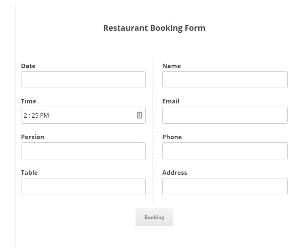Screen dimensions: 299x249
Task: Focus the Name text box
Action: pyautogui.click(x=225, y=80)
